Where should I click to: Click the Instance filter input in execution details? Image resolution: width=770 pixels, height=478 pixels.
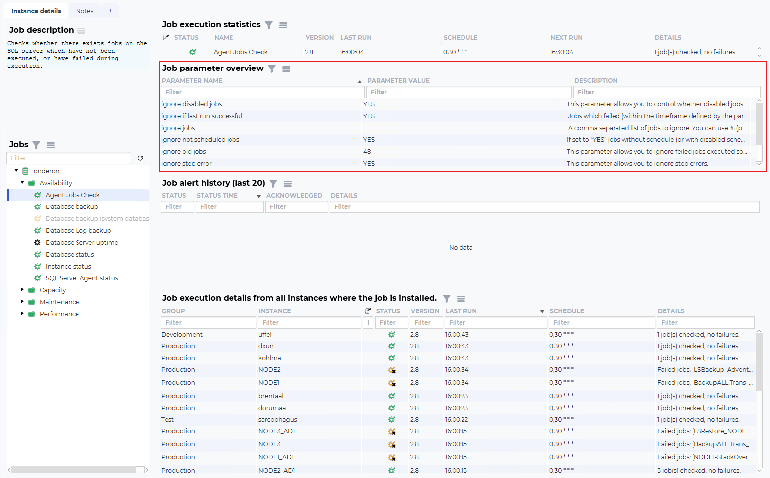tap(309, 323)
